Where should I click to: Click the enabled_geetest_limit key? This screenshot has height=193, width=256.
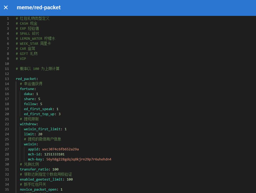[41, 179]
